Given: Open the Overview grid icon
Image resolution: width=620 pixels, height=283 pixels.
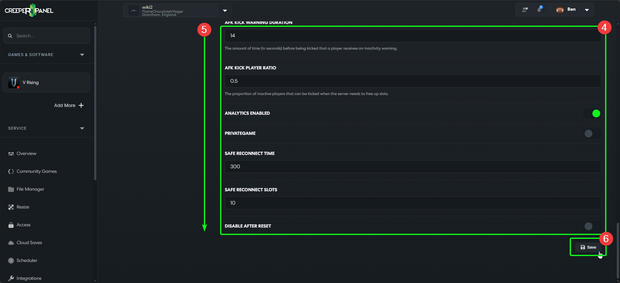Looking at the screenshot, I should point(11,153).
